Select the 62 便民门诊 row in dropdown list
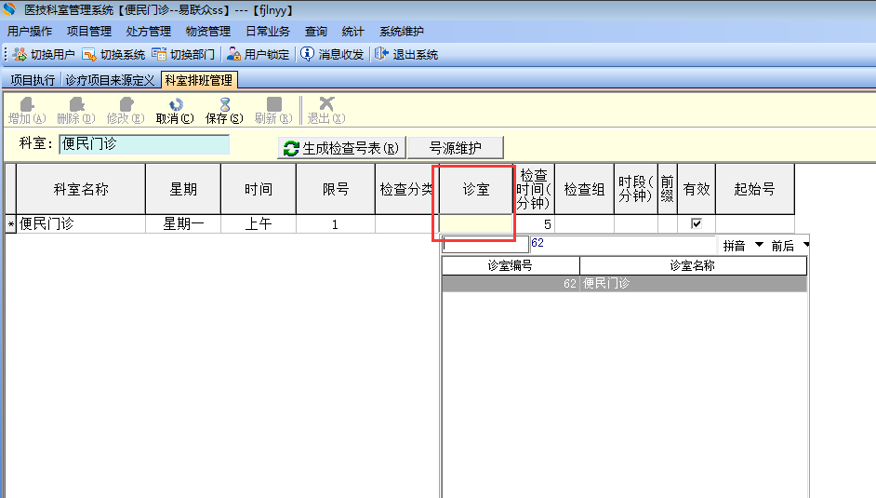The height and width of the screenshot is (498, 876). pos(624,283)
